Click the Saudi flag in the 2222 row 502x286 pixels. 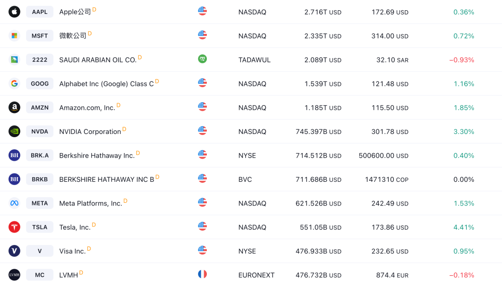click(202, 59)
